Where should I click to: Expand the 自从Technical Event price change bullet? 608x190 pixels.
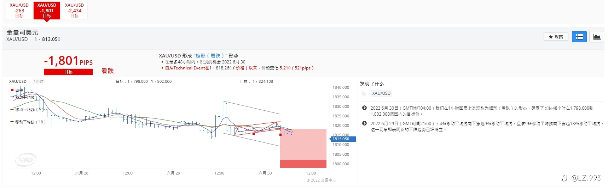point(238,68)
